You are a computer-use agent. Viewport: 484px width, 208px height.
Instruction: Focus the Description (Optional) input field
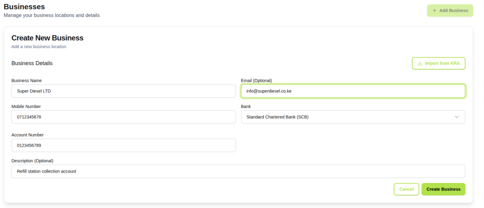[x=238, y=171]
